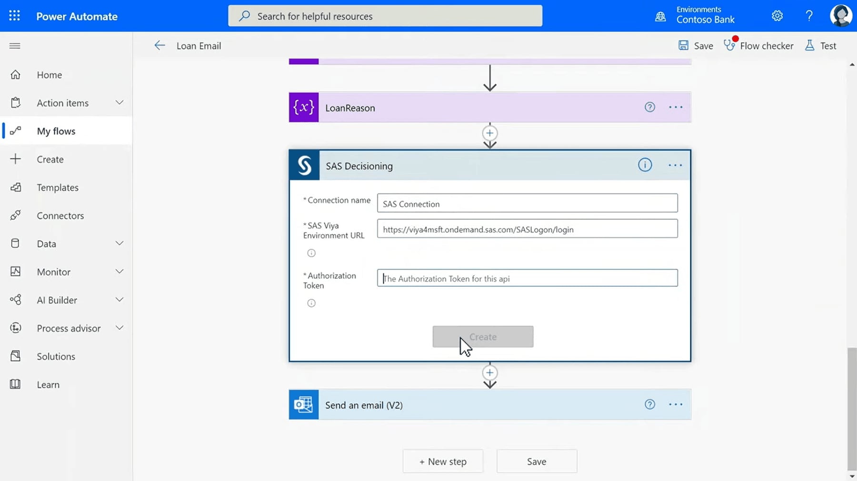The image size is (857, 481).
Task: Expand the Action items menu
Action: coord(120,103)
